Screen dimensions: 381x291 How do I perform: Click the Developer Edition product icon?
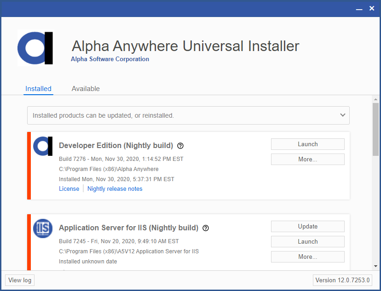43,146
